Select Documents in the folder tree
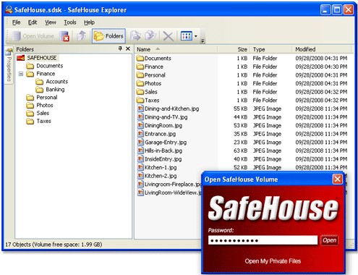 (49, 66)
